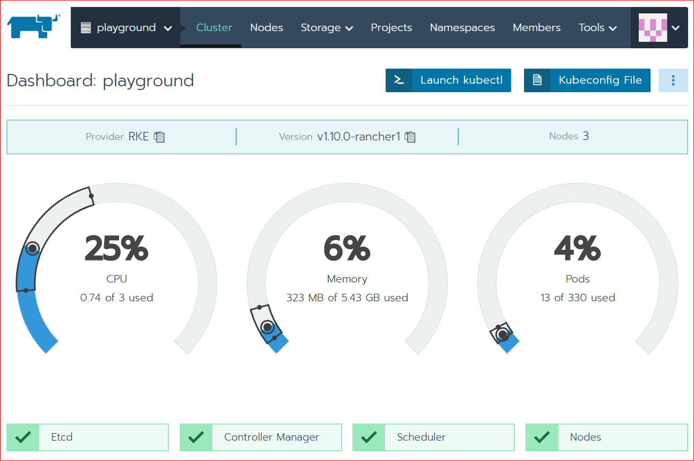694x461 pixels.
Task: Open the Kubeconfig File button
Action: point(587,80)
